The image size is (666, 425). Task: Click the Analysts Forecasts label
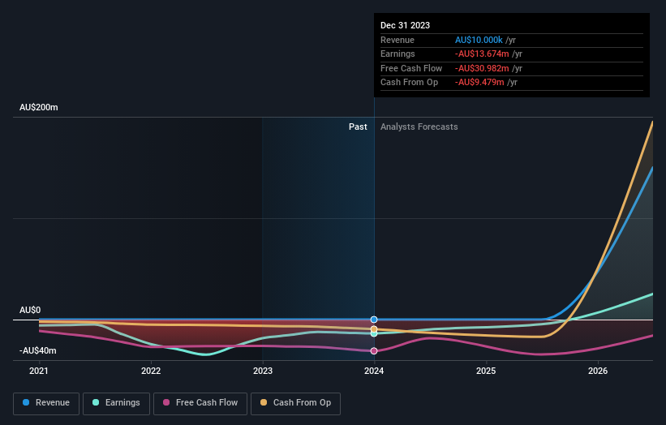click(419, 127)
